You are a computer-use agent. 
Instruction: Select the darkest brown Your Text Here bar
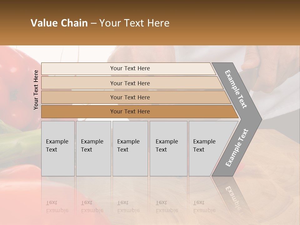pyautogui.click(x=140, y=112)
